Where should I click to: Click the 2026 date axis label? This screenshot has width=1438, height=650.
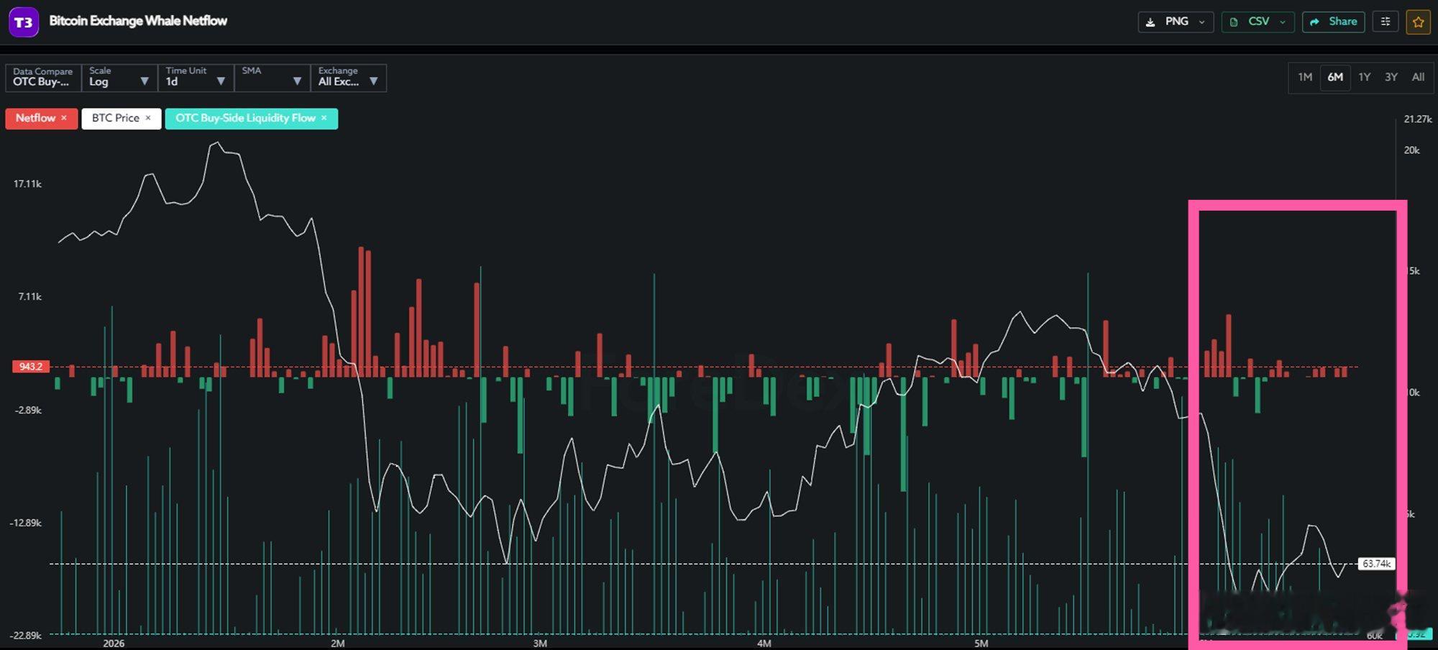click(x=114, y=644)
